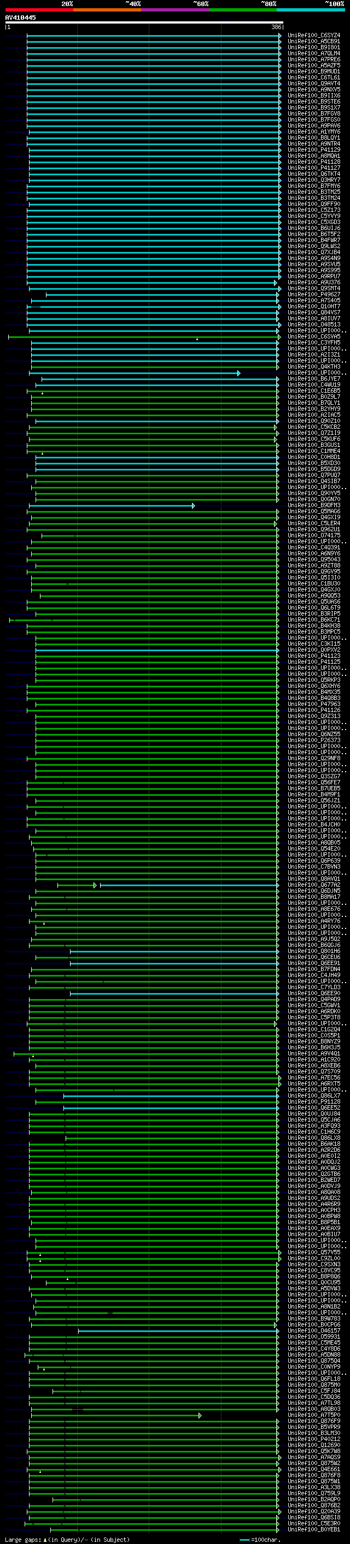
Task: Click the green ~80% identity legend segment
Action: click(243, 10)
